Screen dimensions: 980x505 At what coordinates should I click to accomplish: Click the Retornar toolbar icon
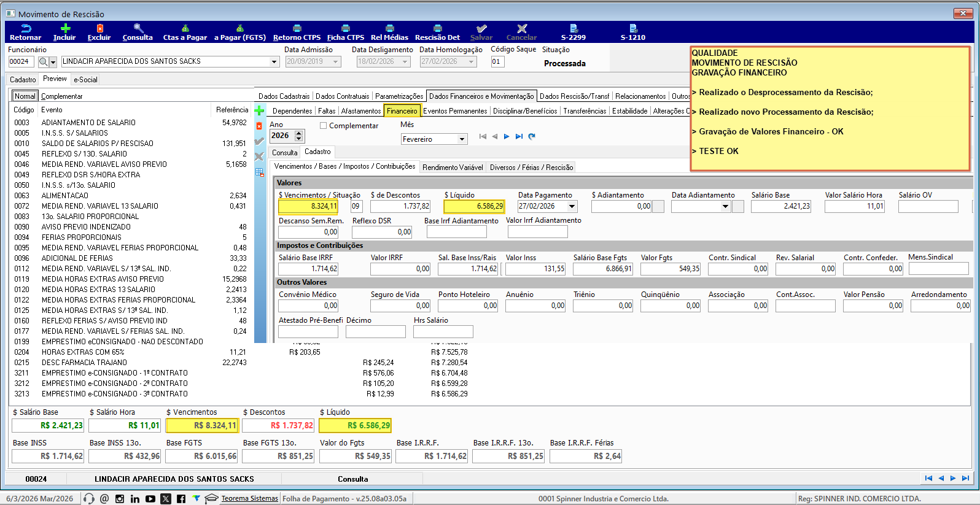(x=26, y=29)
